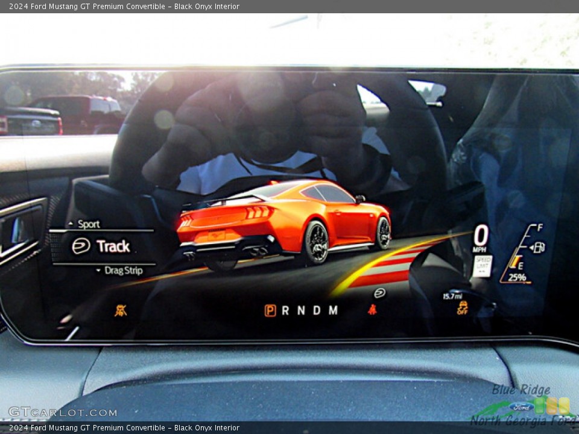Screen dimensions: 579x434
Task: Select the D drive gear letter
Action: point(317,311)
